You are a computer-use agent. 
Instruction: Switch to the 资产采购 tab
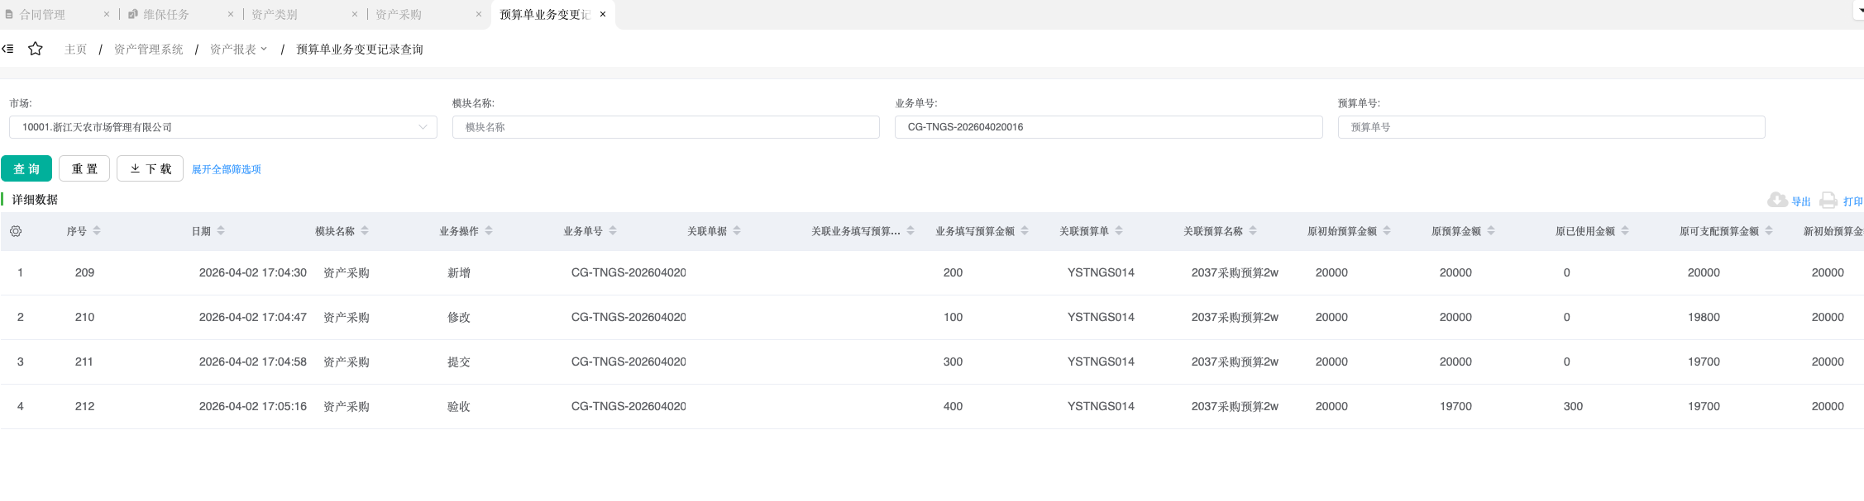pyautogui.click(x=398, y=14)
